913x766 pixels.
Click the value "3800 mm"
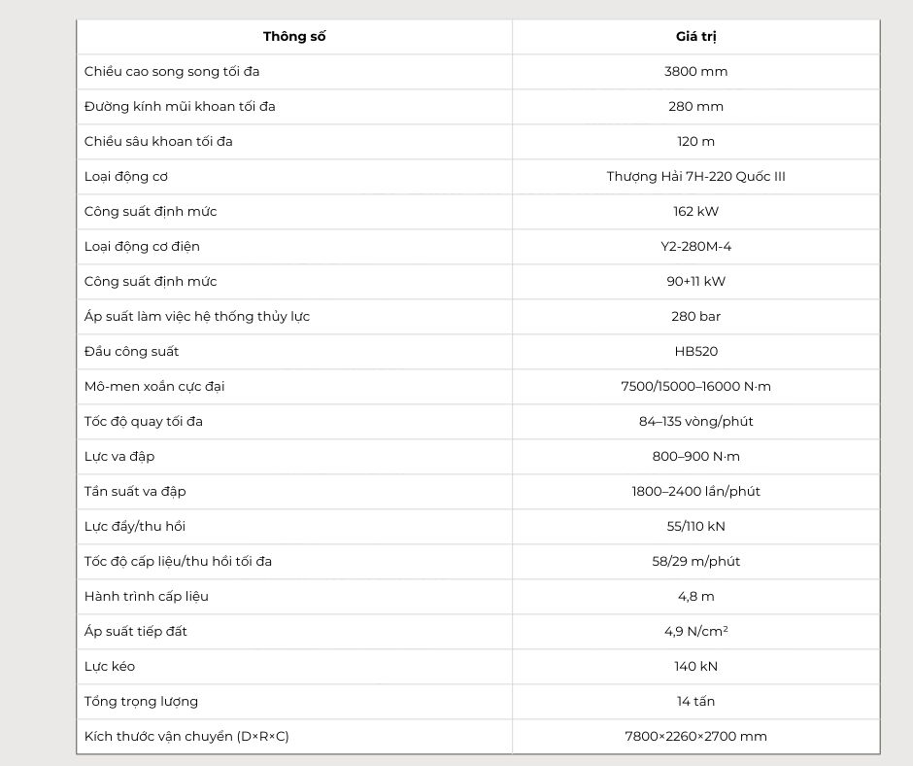695,72
